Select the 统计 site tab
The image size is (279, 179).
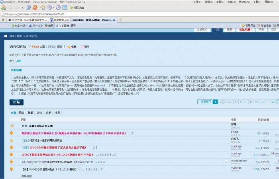tap(274, 30)
